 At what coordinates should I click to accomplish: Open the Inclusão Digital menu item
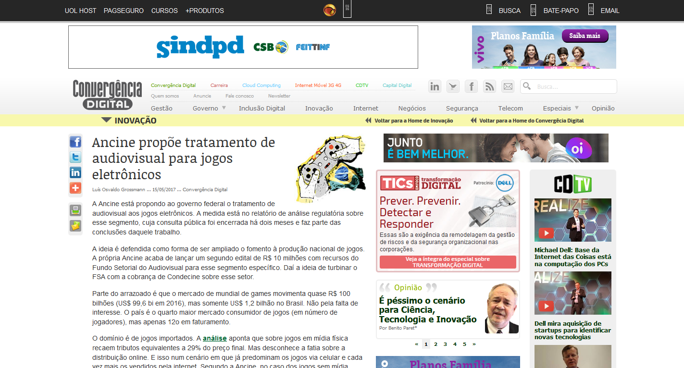(262, 108)
